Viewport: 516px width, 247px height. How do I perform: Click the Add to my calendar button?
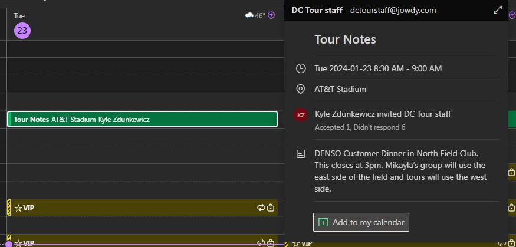coord(361,222)
